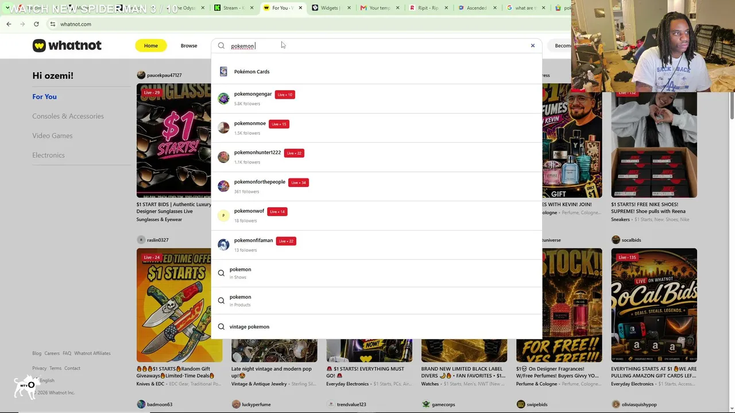Viewport: 735px width, 413px height.
Task: Open the pokemonforthepeople seller suggestion
Action: pos(377,186)
